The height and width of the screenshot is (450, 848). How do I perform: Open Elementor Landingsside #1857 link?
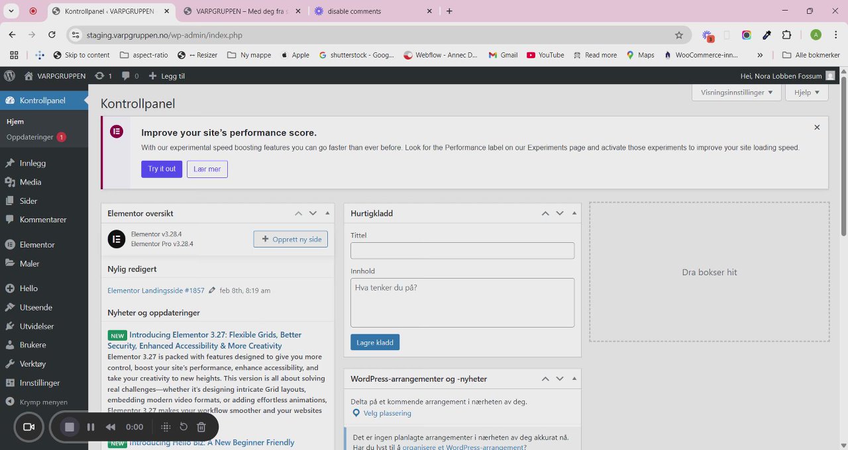156,291
